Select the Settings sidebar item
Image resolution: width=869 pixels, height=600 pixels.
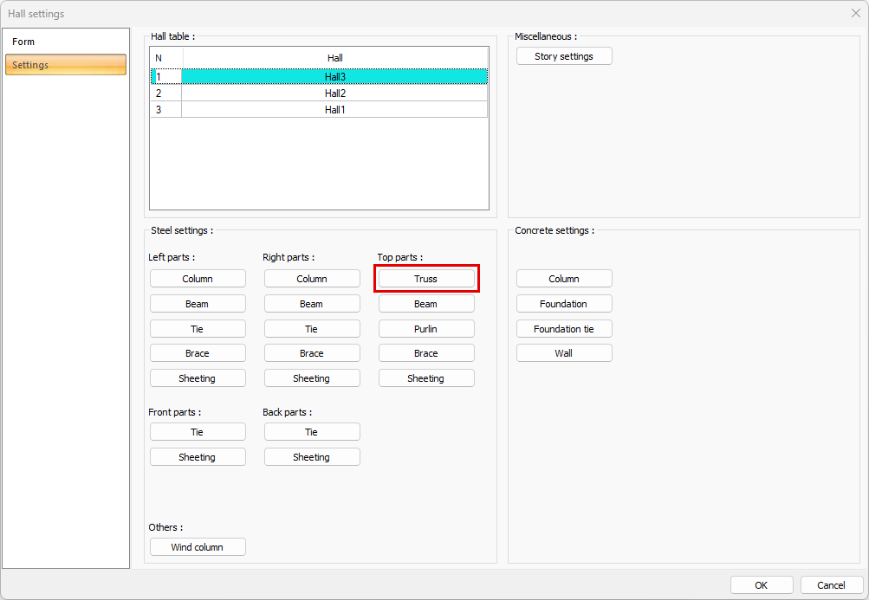(x=66, y=65)
